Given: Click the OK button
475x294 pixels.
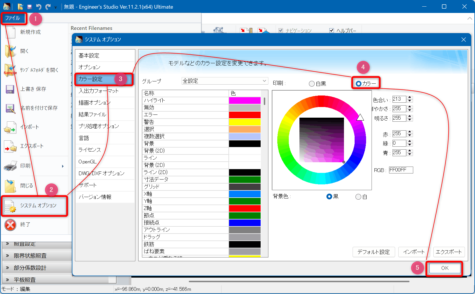Looking at the screenshot, I should (445, 268).
